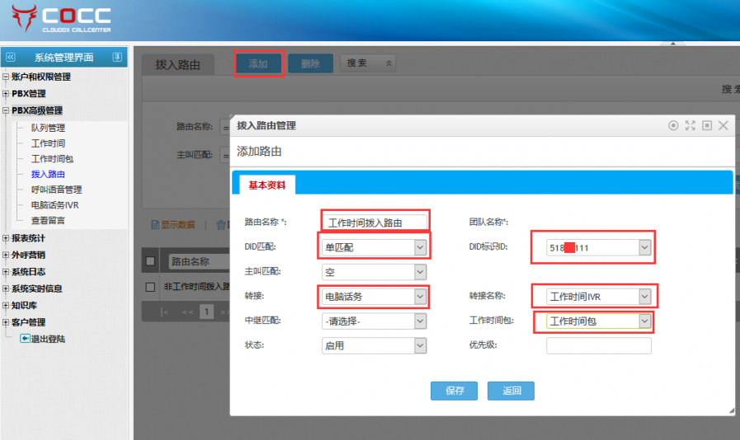Click the 保存 button
Image resolution: width=740 pixels, height=440 pixels.
pos(454,391)
